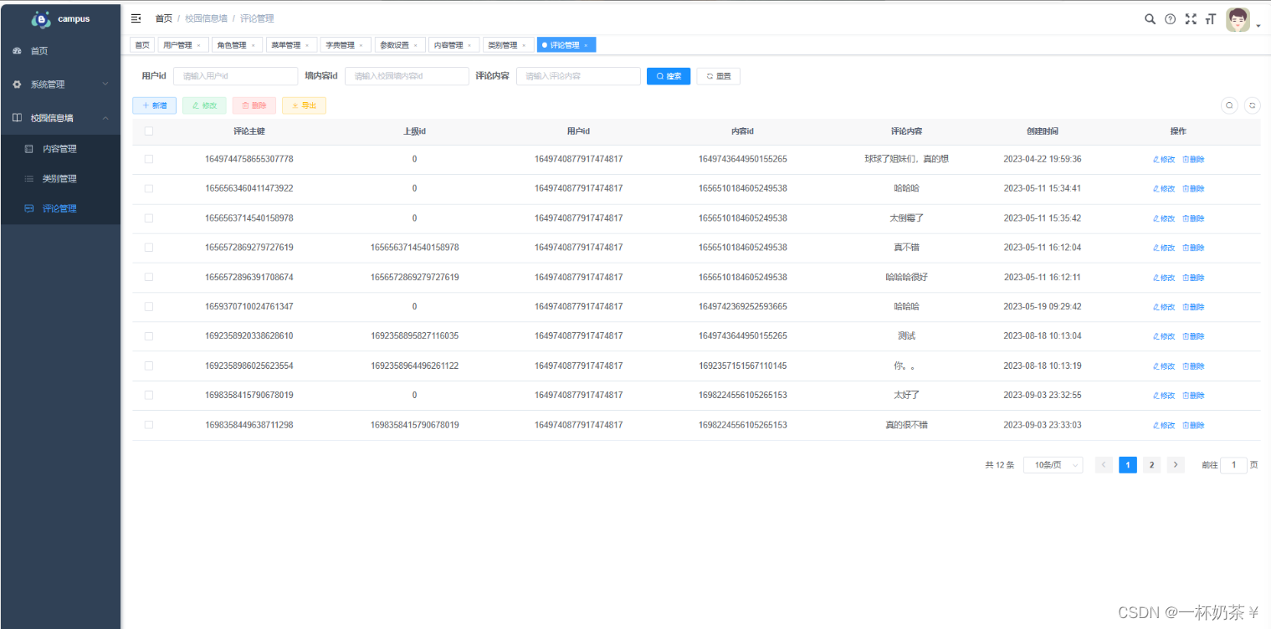Check the row 1656572869279727619 checkbox
Viewport: 1271px width, 629px height.
(x=149, y=248)
